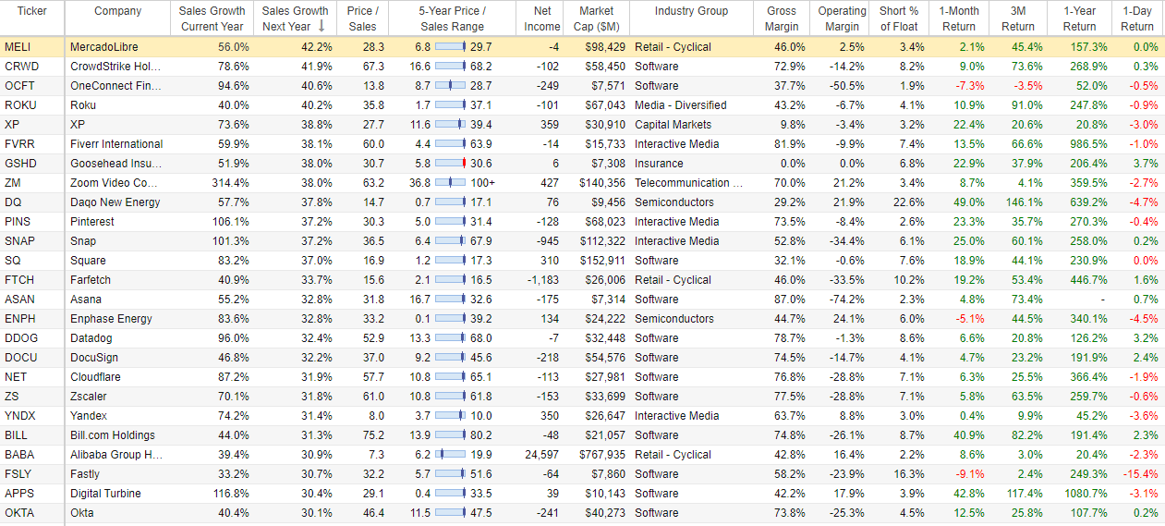Click the price/sales range bar for MELI
Screen dimensions: 1165x526
[450, 47]
